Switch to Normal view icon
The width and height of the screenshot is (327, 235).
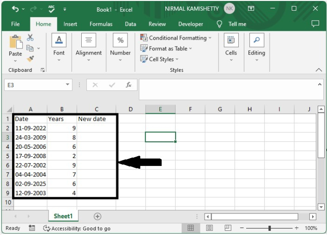tap(191, 228)
